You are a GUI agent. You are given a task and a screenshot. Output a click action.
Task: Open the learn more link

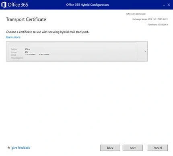click(13, 37)
